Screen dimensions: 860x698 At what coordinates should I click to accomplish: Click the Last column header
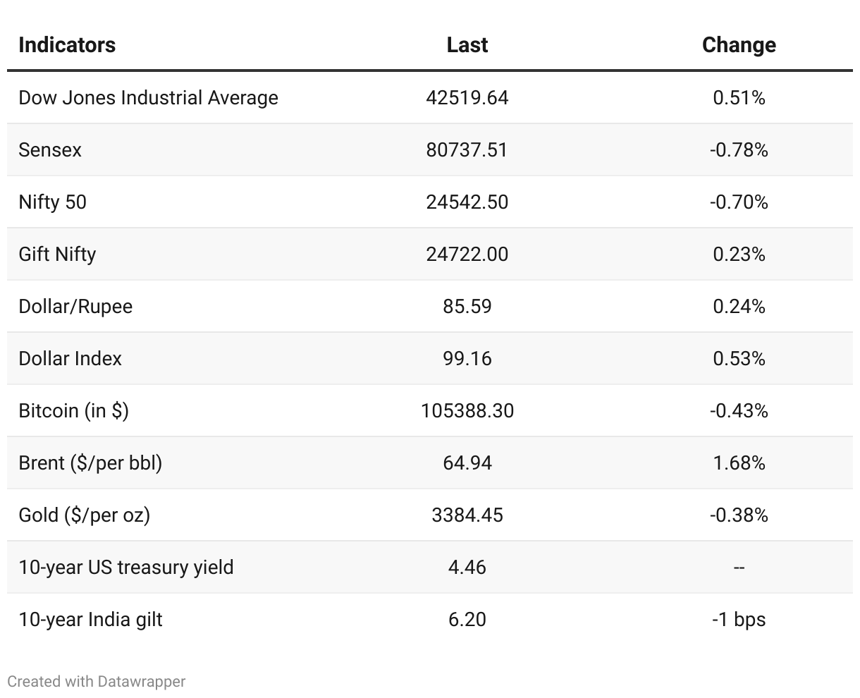coord(467,45)
